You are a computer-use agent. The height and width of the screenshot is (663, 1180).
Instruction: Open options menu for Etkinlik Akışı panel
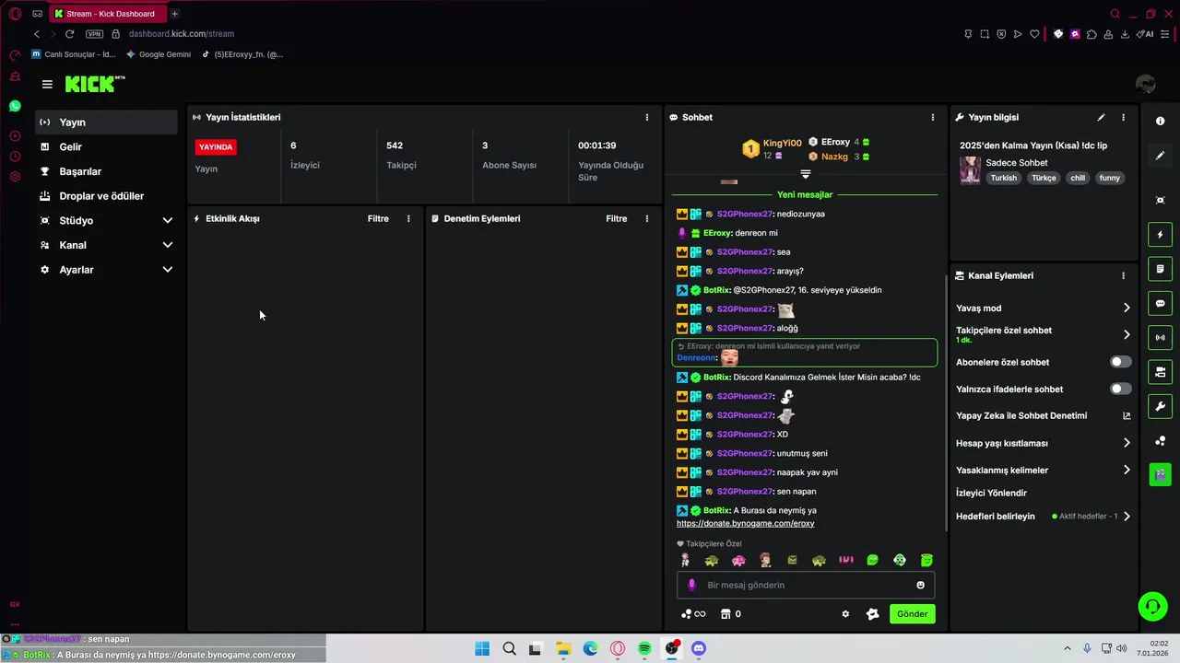pyautogui.click(x=408, y=218)
